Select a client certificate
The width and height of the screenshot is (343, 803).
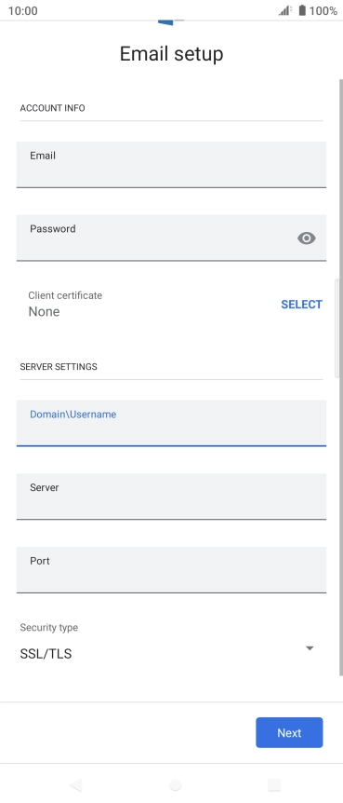[301, 305]
